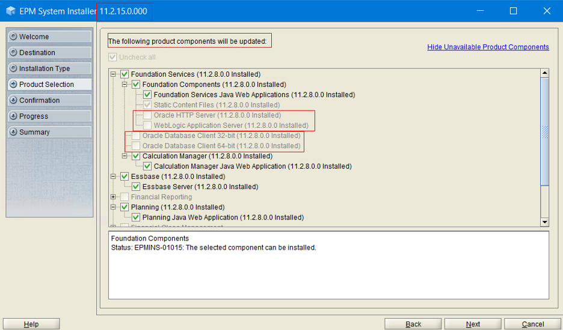The image size is (563, 330).
Task: Toggle Static Content Files checkbox
Action: pyautogui.click(x=147, y=105)
